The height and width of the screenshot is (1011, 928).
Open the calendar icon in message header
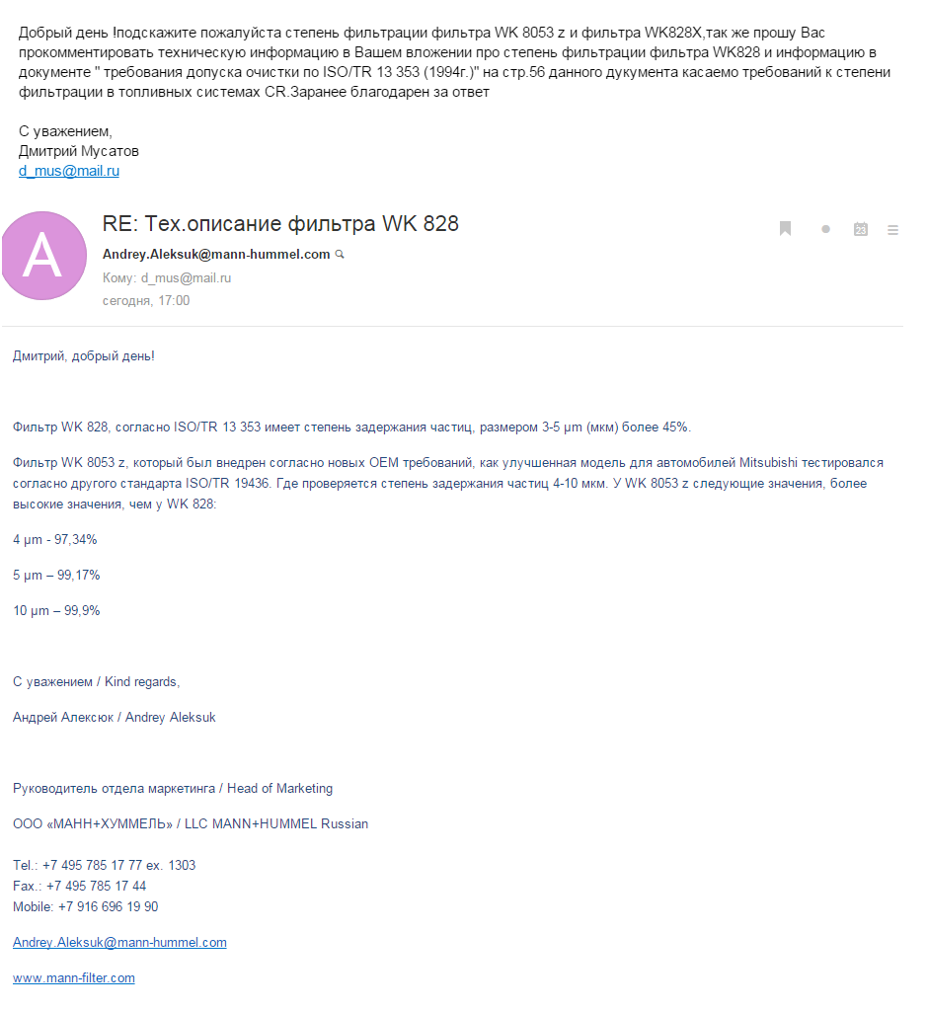(860, 229)
